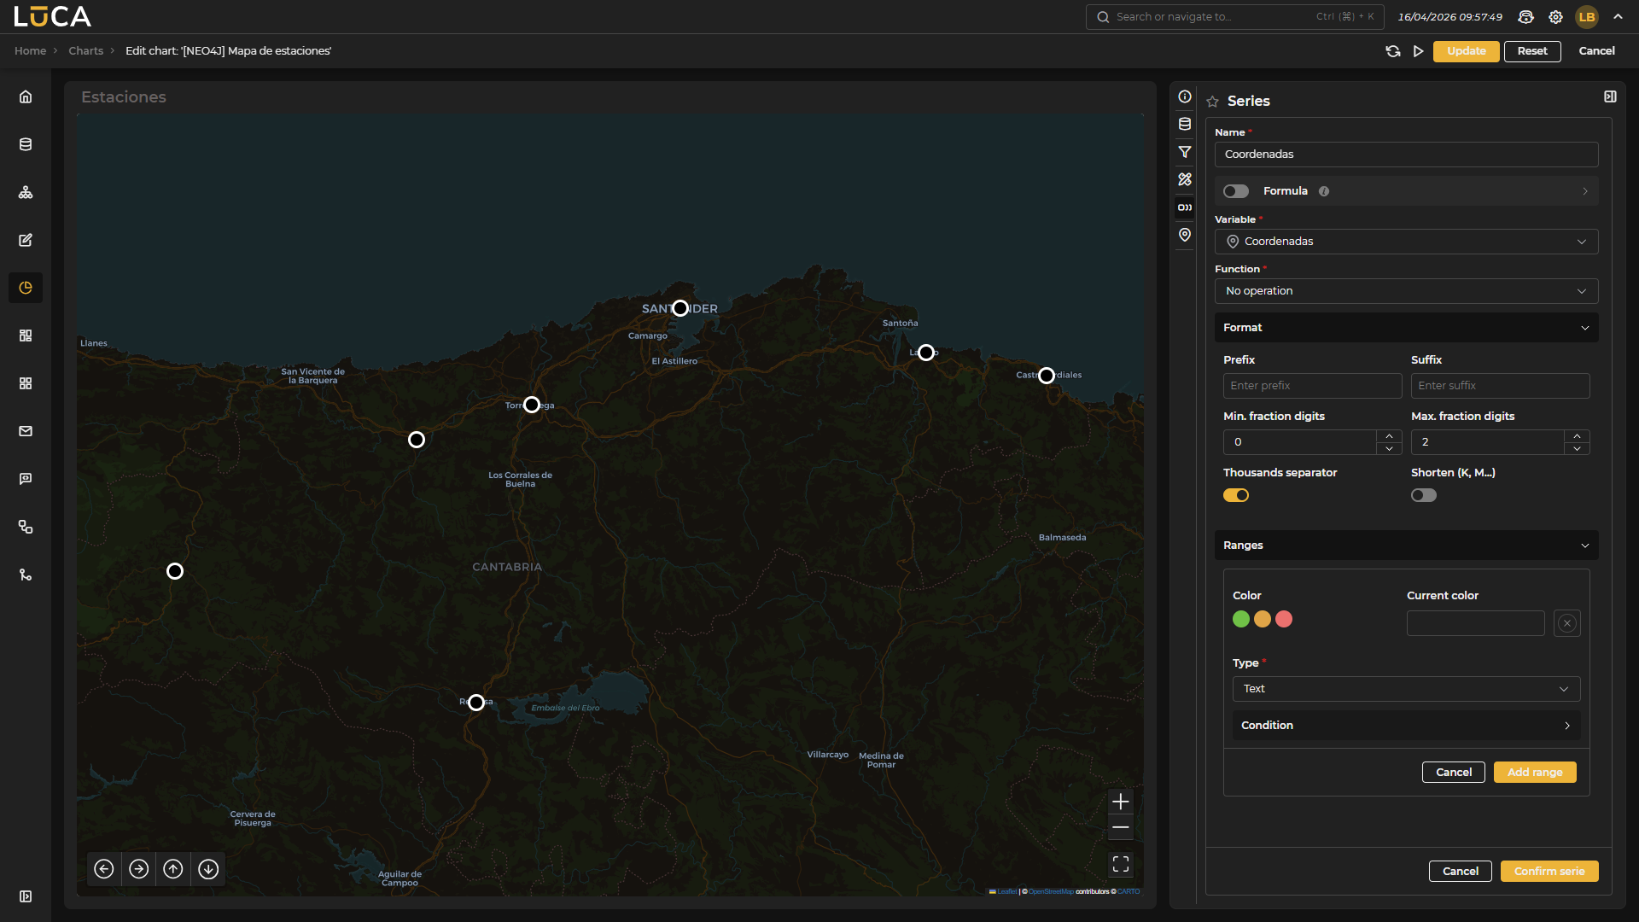This screenshot has height=922, width=1639.
Task: Cancel the serie editing
Action: tap(1461, 872)
